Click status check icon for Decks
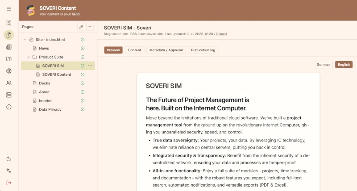 pos(83,83)
